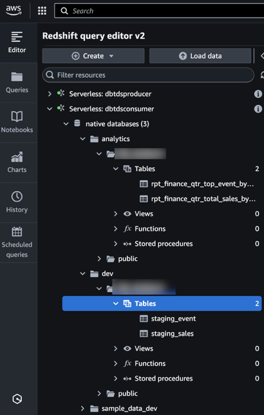This screenshot has height=415, width=264.
Task: Collapse the Tables node under analytics
Action: tap(116, 169)
